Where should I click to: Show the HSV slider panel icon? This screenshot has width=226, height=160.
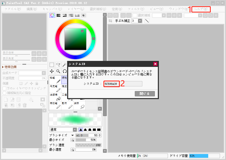65,15
